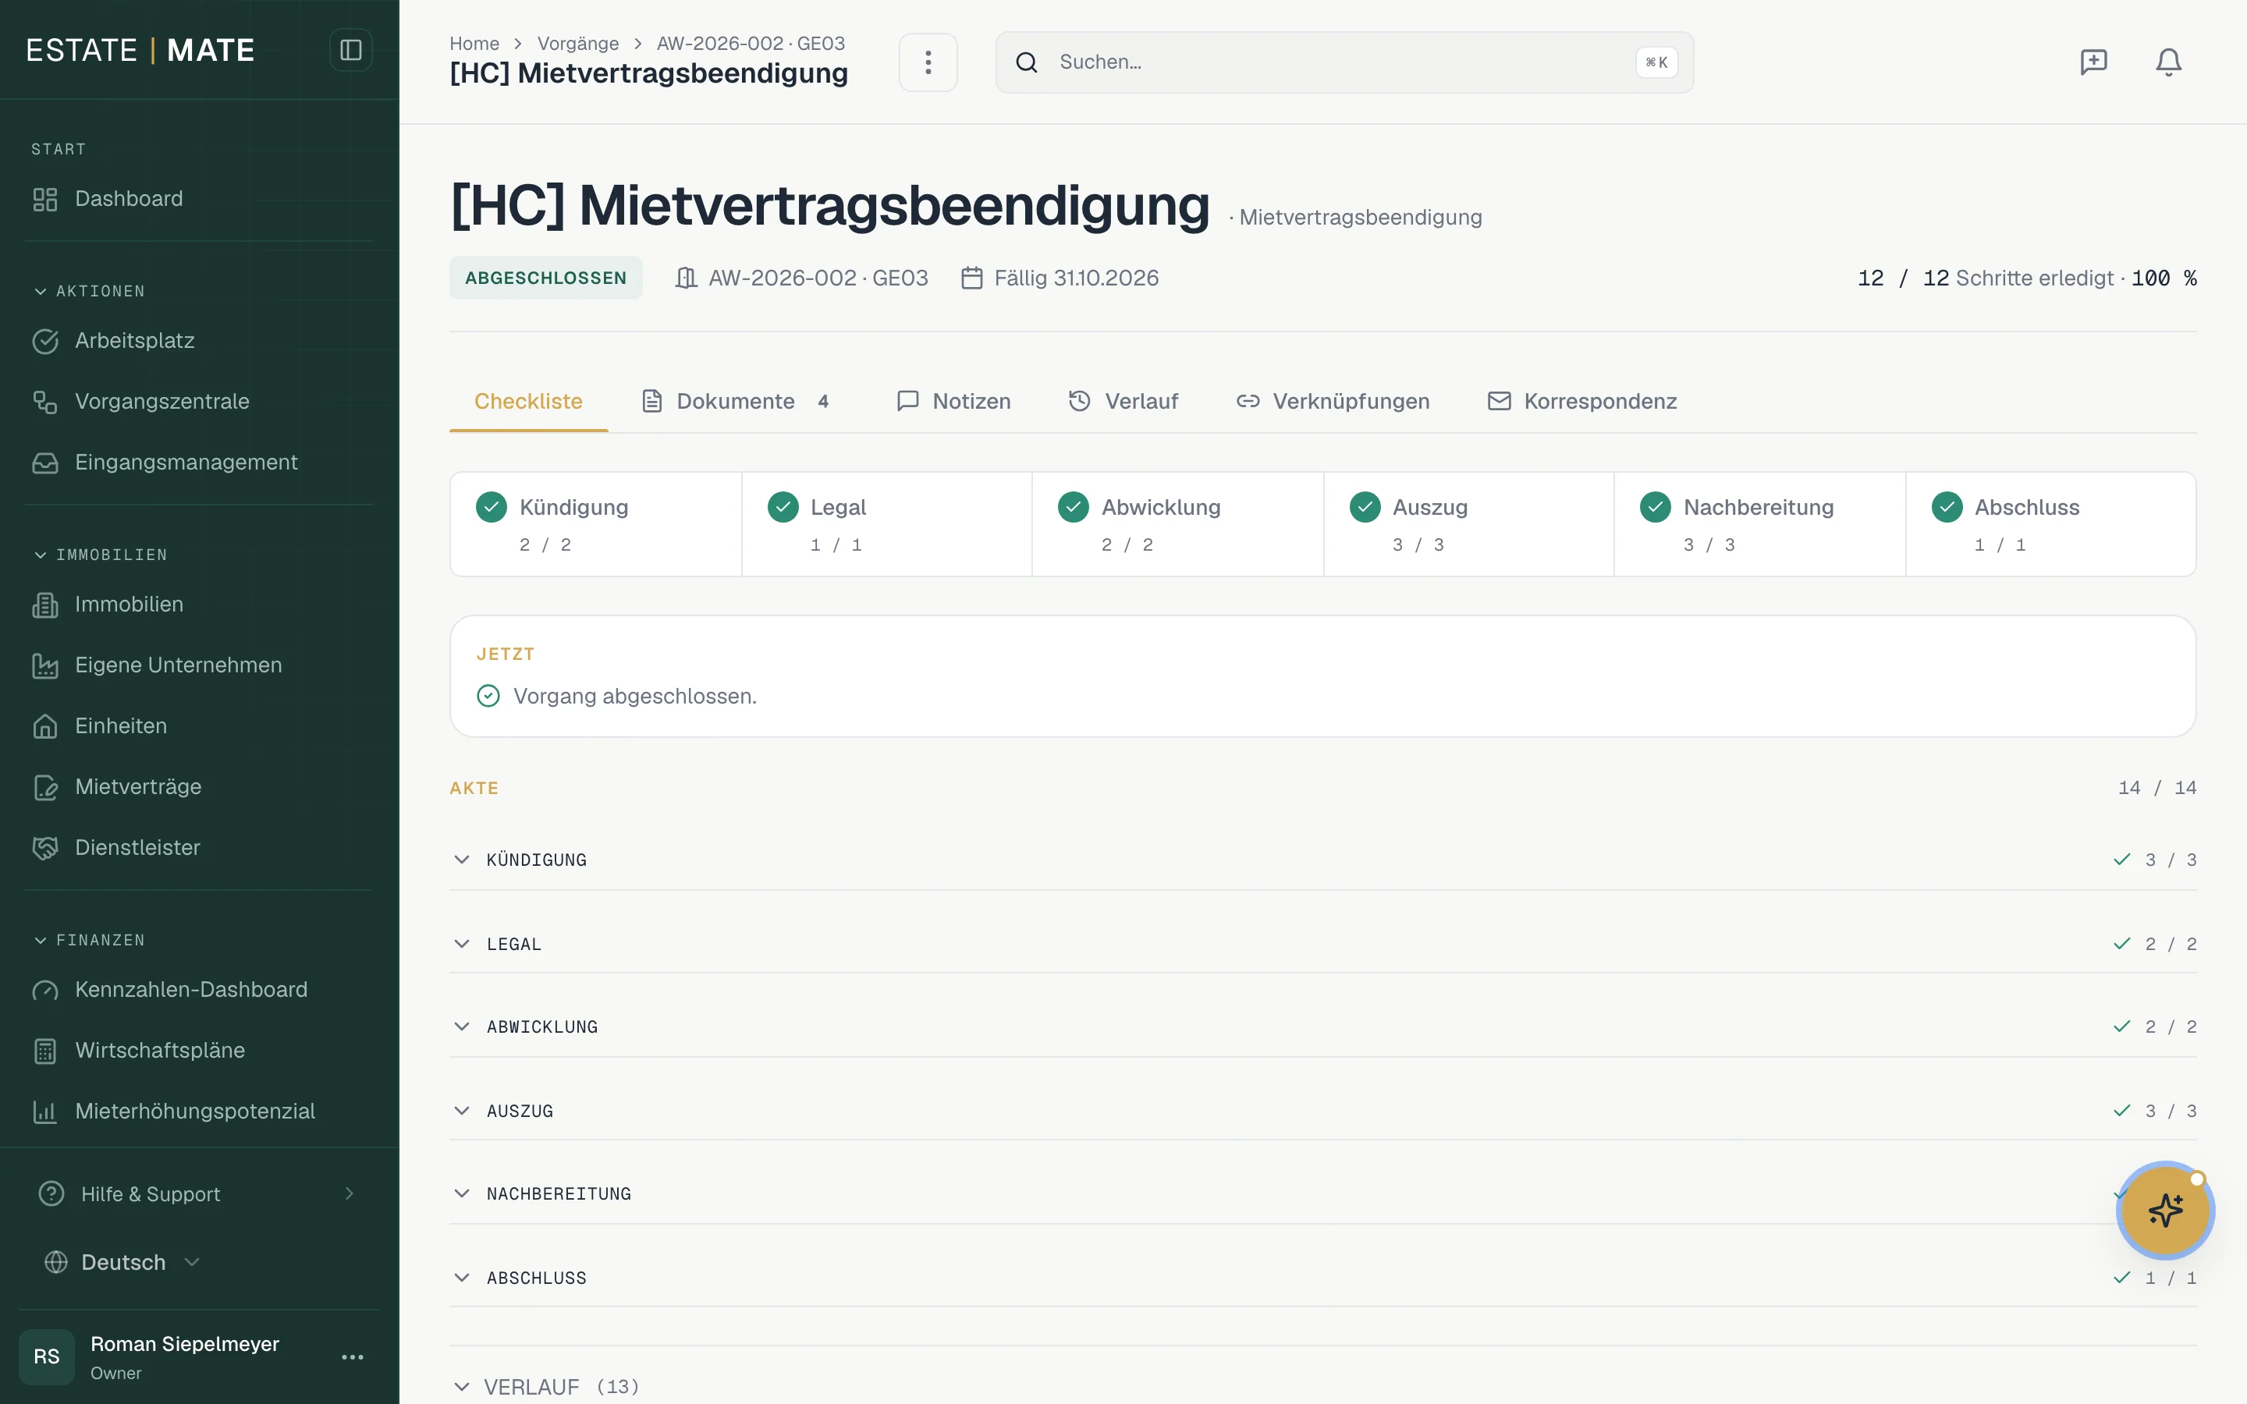Select the Legal phase card
The height and width of the screenshot is (1404, 2247).
(x=887, y=525)
